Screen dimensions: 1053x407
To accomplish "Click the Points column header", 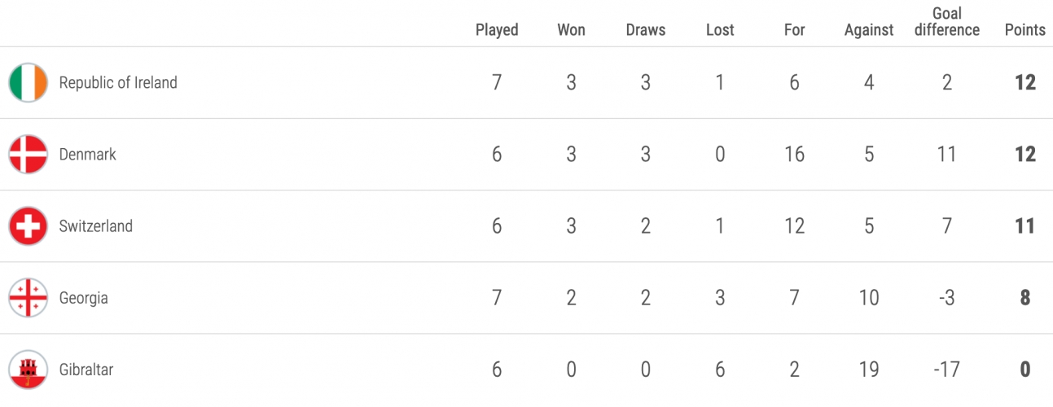I will coord(1024,30).
